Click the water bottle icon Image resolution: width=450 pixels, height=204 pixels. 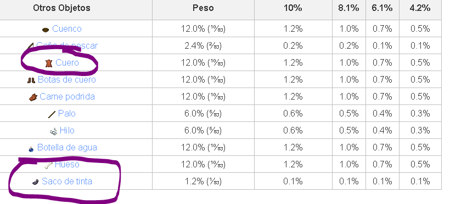click(x=31, y=149)
